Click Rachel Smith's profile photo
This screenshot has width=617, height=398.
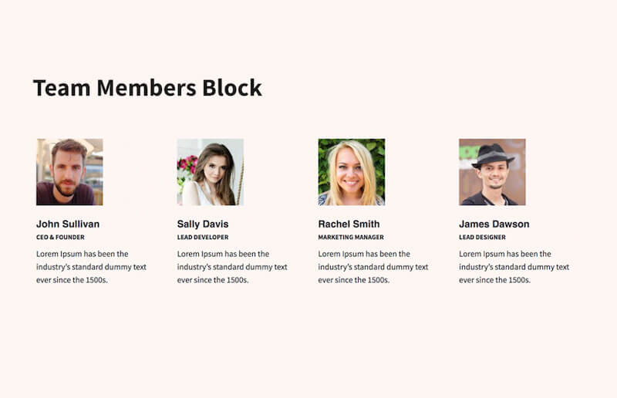[x=352, y=172]
